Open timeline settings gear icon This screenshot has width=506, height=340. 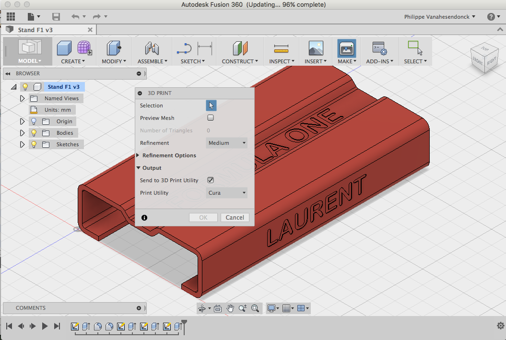501,326
